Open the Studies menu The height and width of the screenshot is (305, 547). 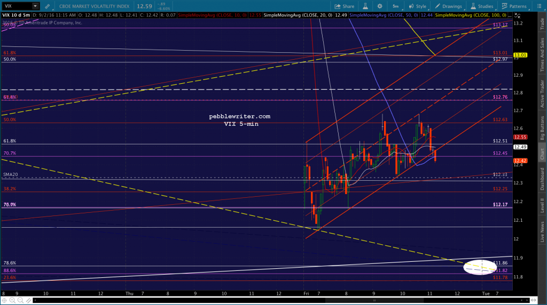click(x=482, y=6)
